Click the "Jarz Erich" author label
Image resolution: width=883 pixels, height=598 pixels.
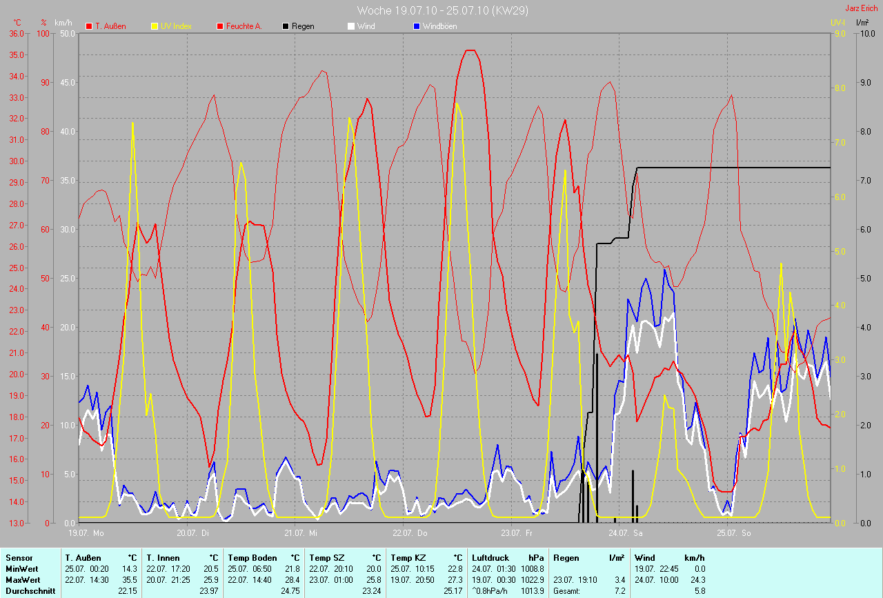tap(862, 8)
